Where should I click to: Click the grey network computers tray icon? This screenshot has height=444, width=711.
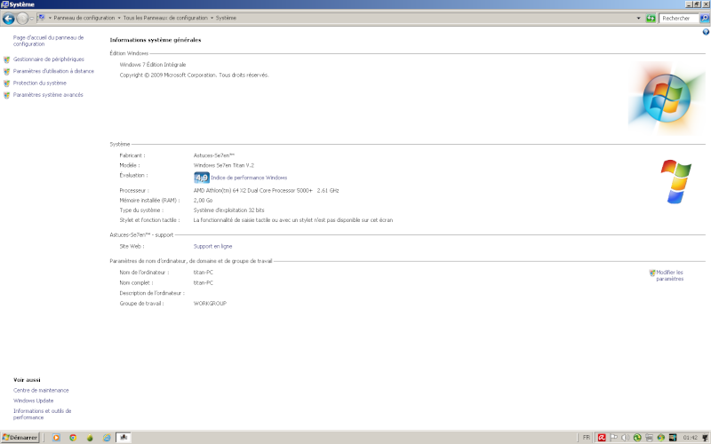[x=649, y=438]
